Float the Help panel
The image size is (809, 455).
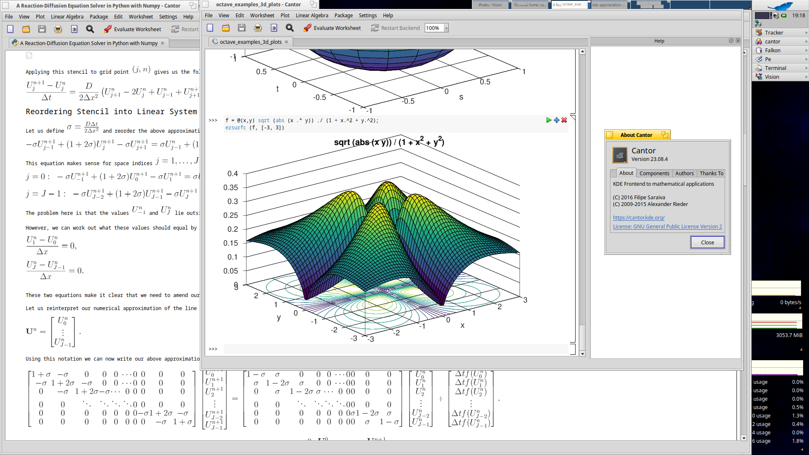pos(731,41)
